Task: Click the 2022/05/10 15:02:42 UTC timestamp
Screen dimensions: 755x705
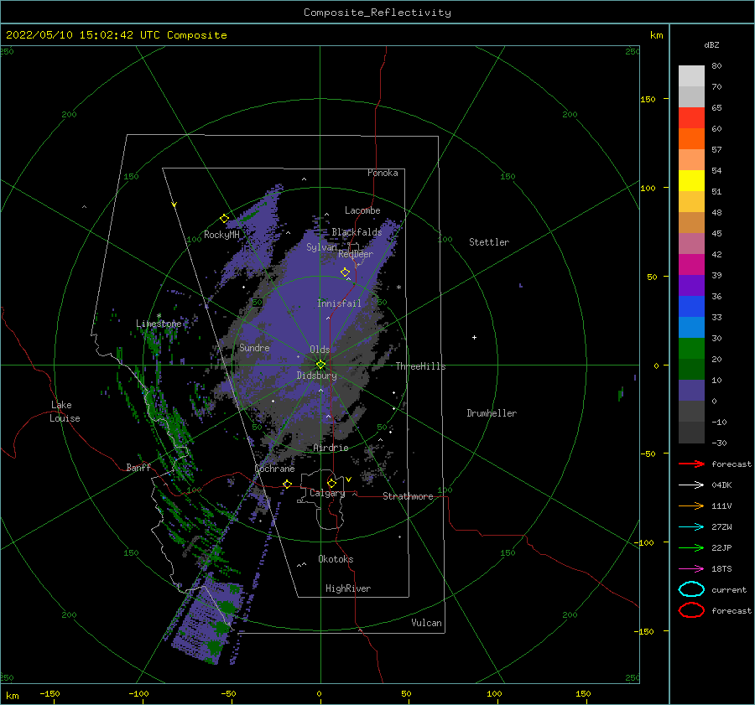Action: pyautogui.click(x=70, y=34)
